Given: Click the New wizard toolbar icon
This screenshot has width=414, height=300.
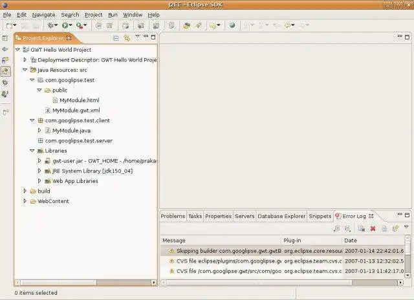Looking at the screenshot, I should pyautogui.click(x=9, y=26).
